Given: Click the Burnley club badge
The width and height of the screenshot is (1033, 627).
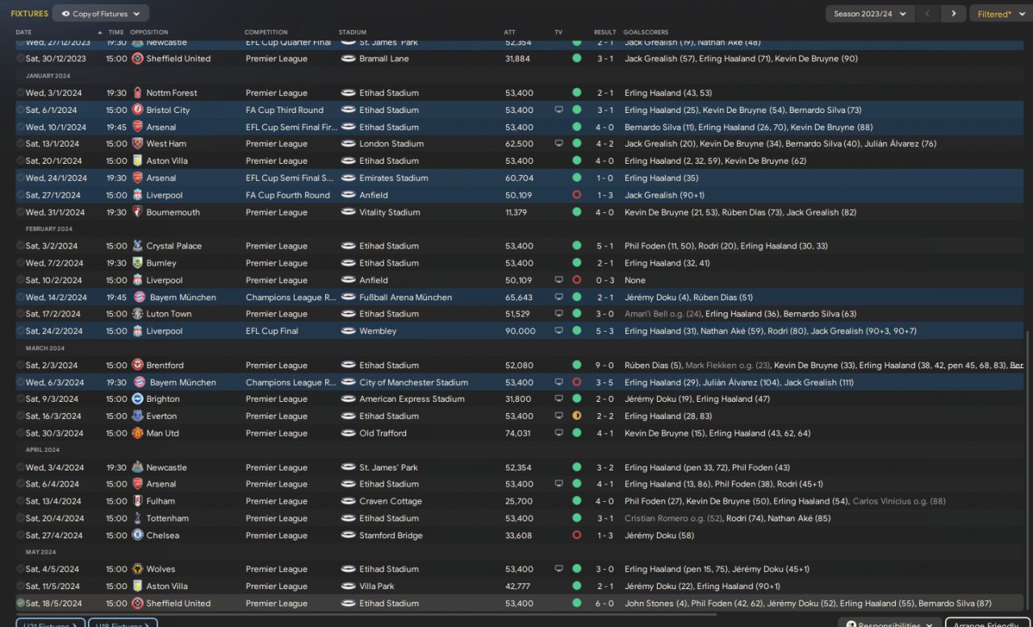Looking at the screenshot, I should (137, 263).
